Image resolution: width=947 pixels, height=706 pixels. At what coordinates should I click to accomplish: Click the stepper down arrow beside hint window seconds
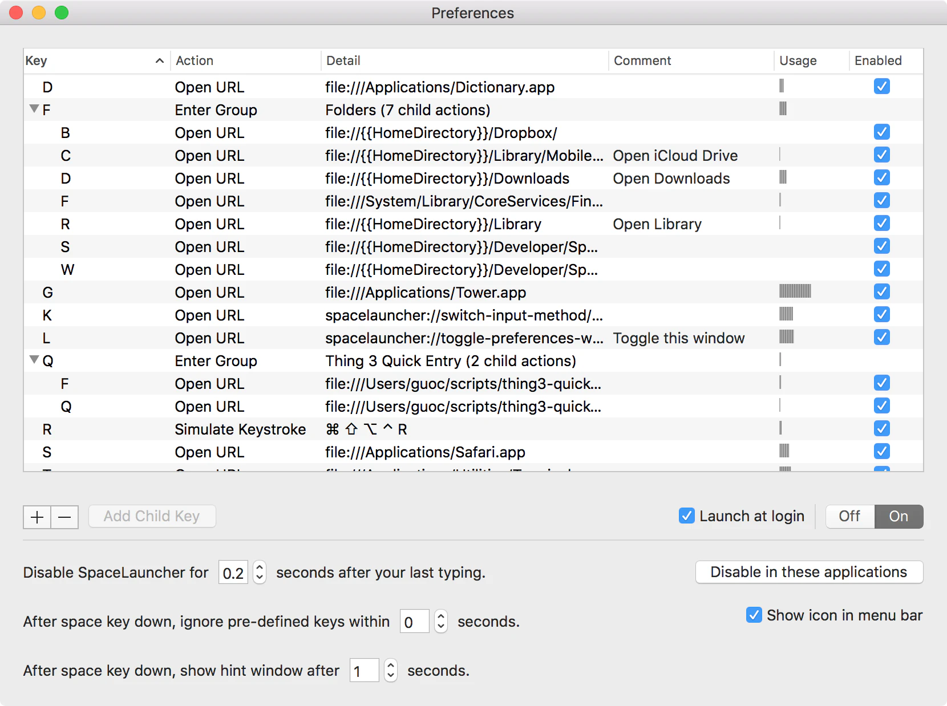coord(391,676)
